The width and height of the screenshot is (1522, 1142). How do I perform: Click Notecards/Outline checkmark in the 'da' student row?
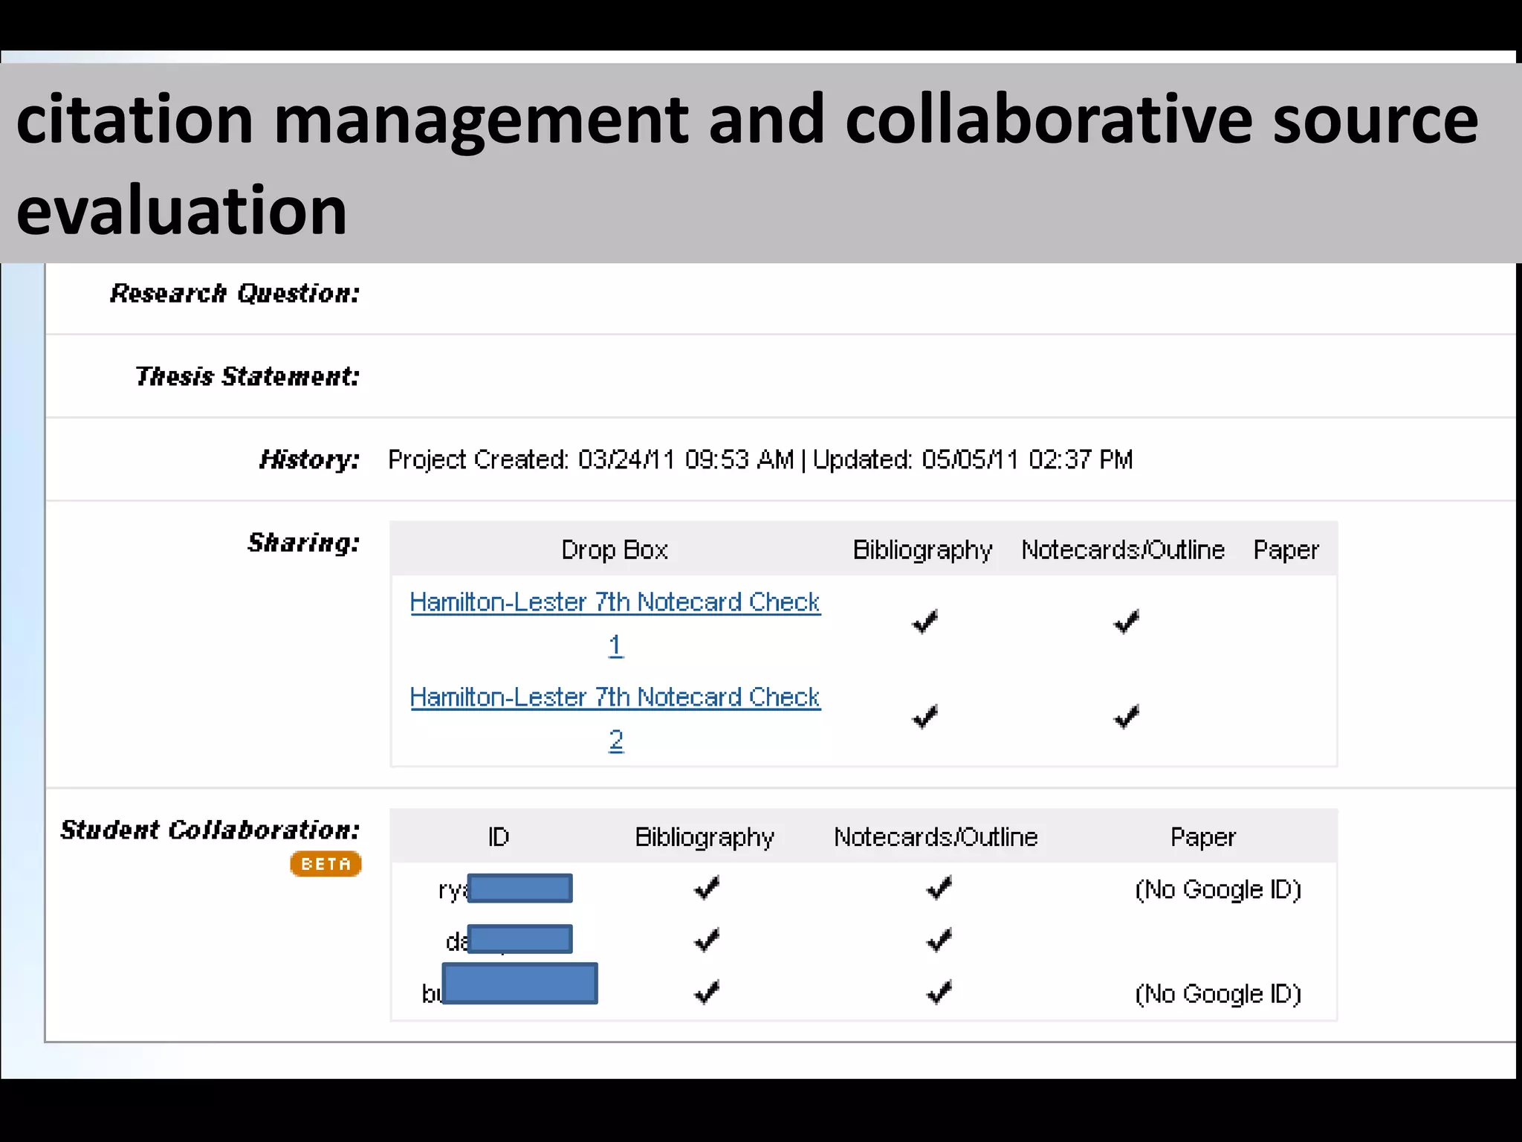(939, 940)
